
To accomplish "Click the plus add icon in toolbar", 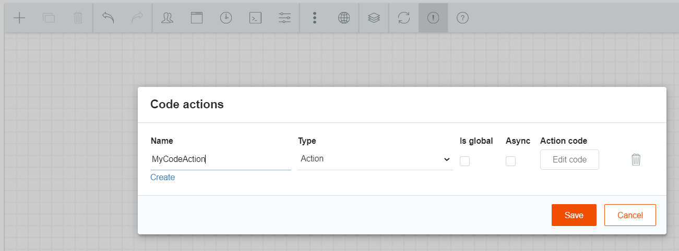I will pos(19,18).
